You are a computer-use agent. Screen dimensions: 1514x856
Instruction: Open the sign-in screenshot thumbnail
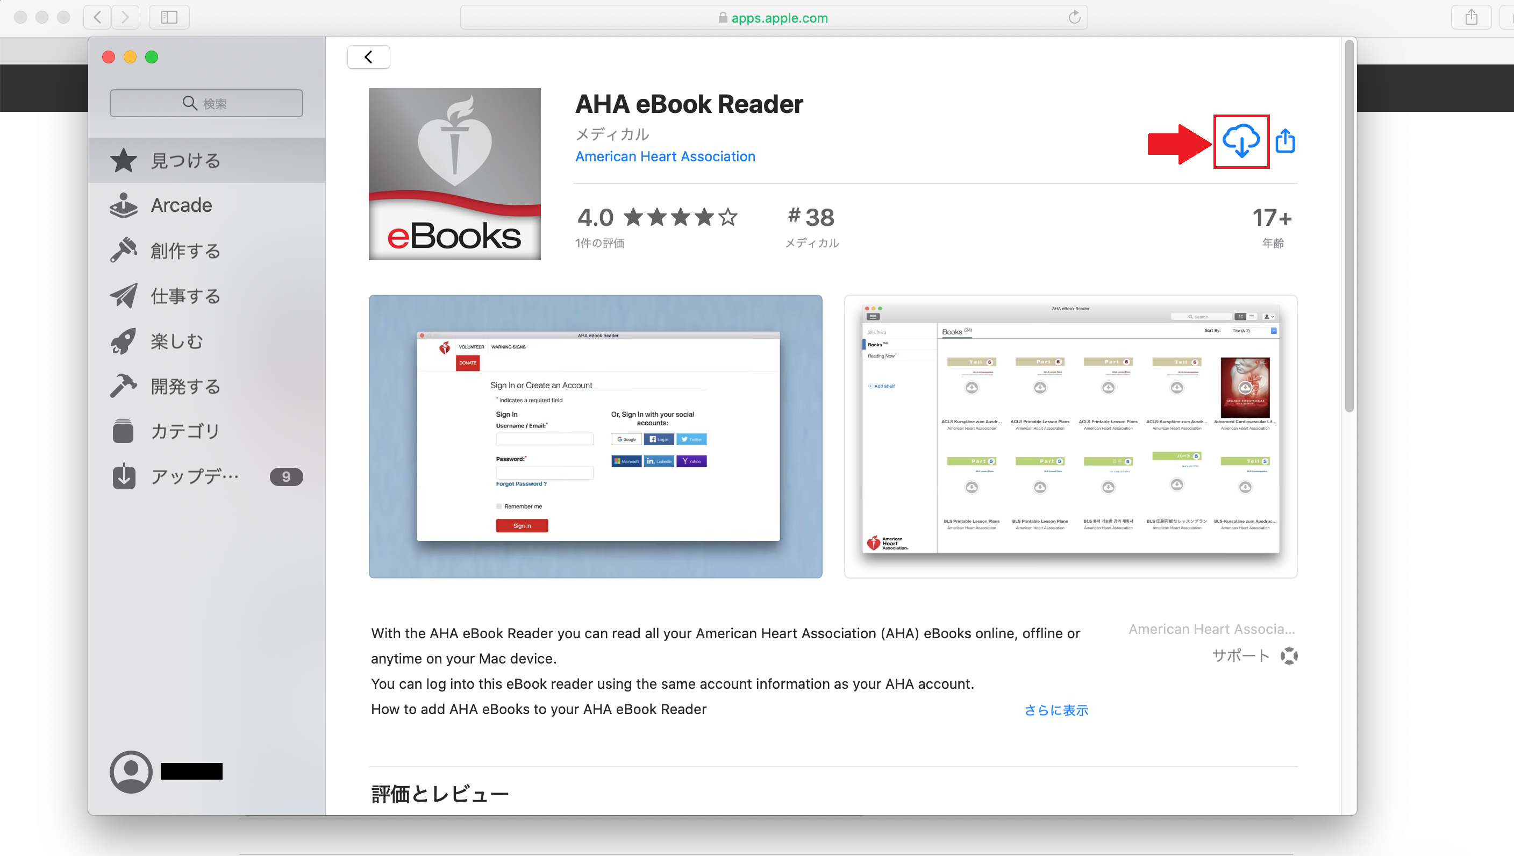[595, 436]
